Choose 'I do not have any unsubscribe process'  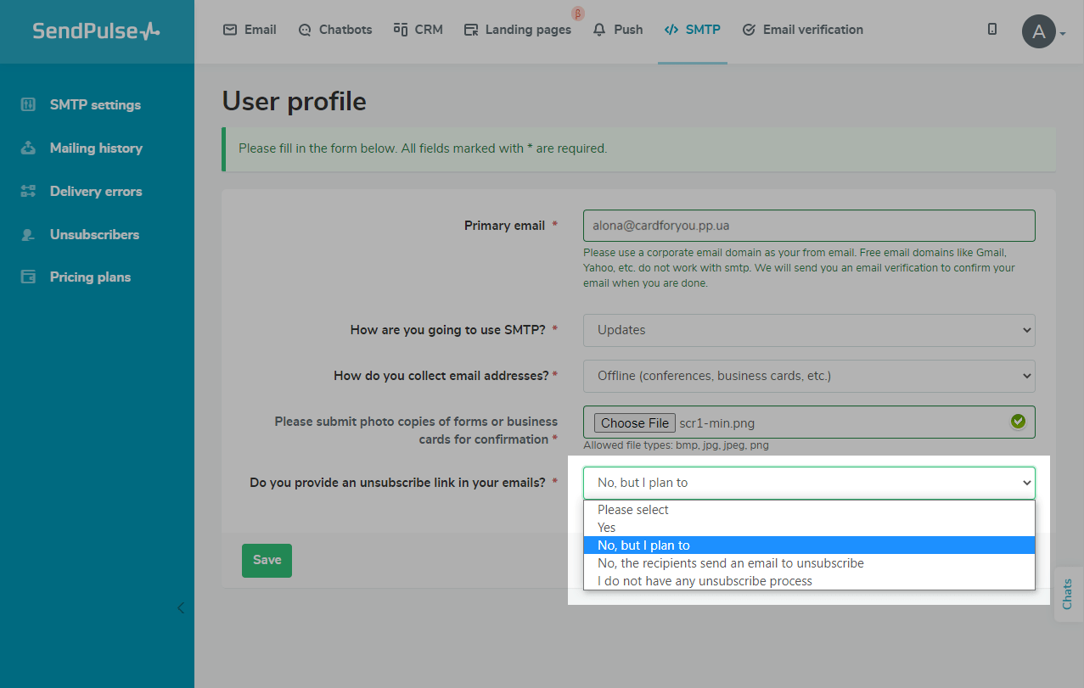pyautogui.click(x=705, y=581)
